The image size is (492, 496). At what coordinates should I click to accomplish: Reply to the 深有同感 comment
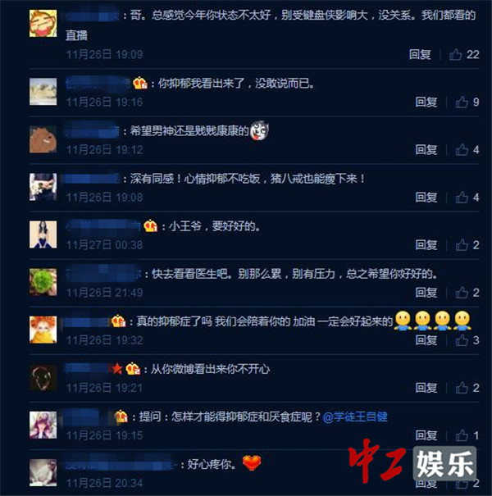[426, 198]
